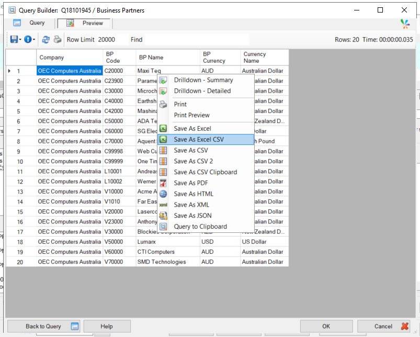The image size is (420, 337).
Task: Select Save As CSV 2 menu entry
Action: 206,161
